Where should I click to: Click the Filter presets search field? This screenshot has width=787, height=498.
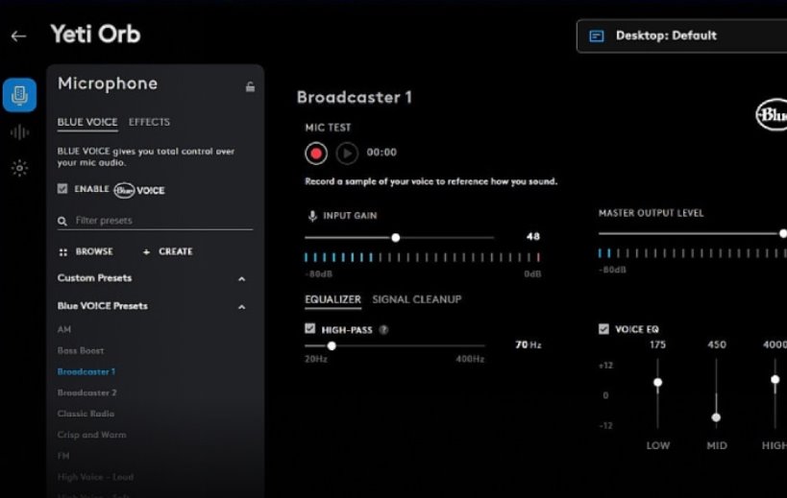(x=159, y=221)
